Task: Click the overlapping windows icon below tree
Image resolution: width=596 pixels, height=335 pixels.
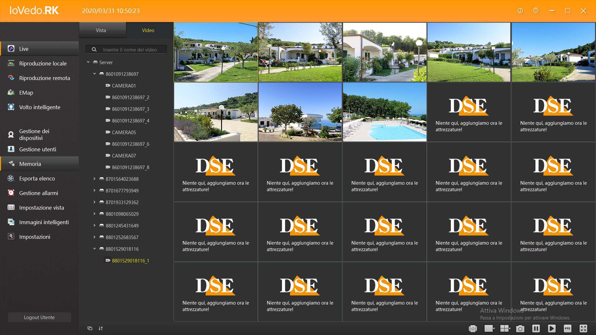Action: 90,328
